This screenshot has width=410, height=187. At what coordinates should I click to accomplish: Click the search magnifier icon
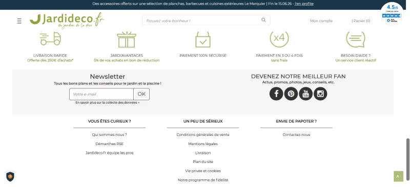263,20
